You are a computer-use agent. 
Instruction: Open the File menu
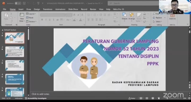point(5,9)
